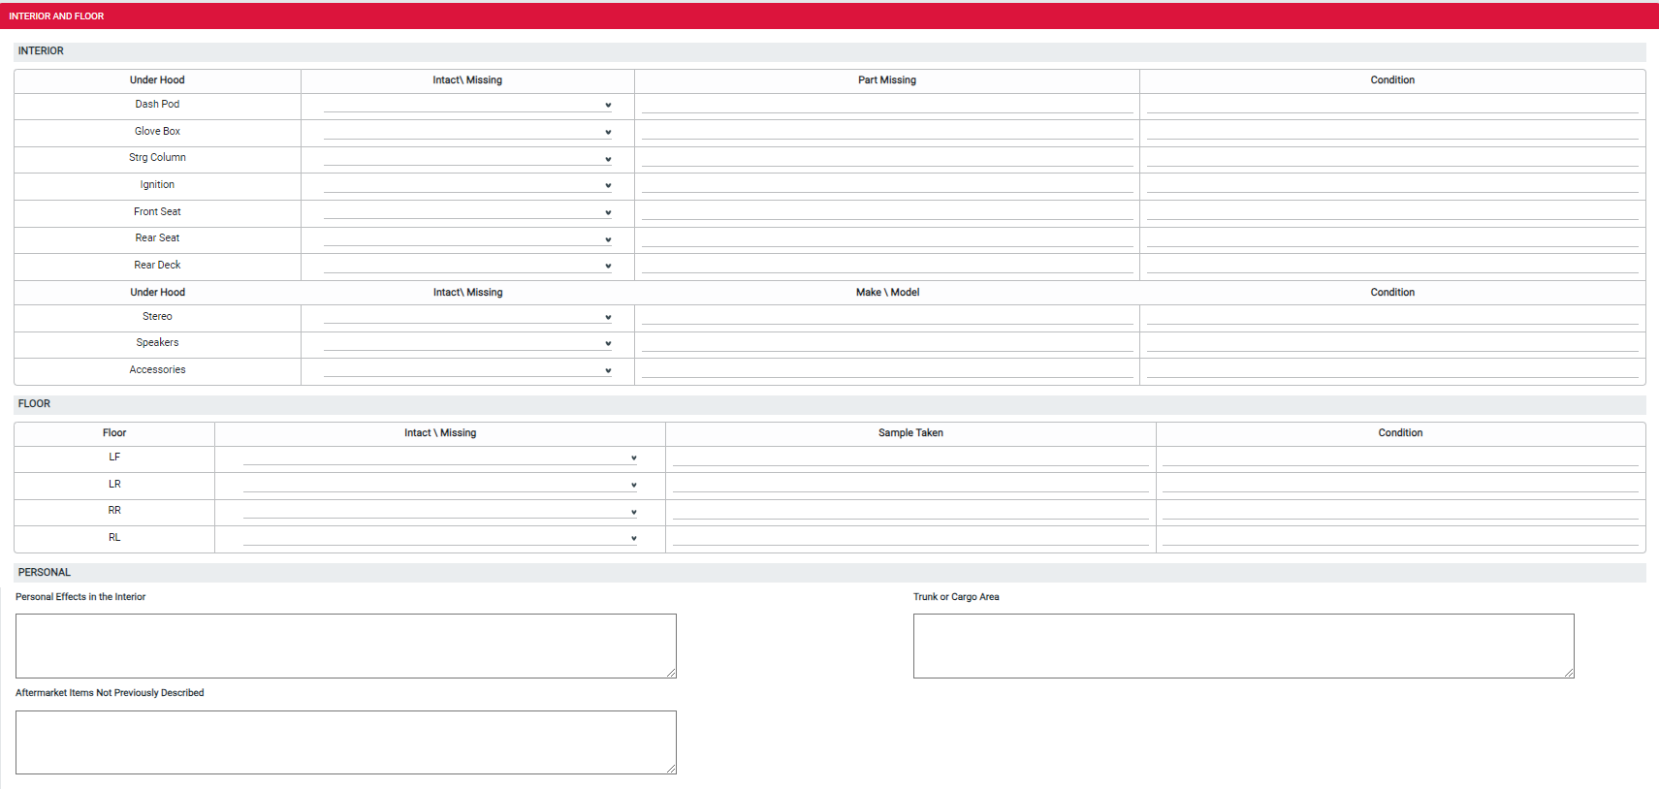Click the Stereo Condition field
Screen dimensions: 1659x789
click(x=1392, y=317)
